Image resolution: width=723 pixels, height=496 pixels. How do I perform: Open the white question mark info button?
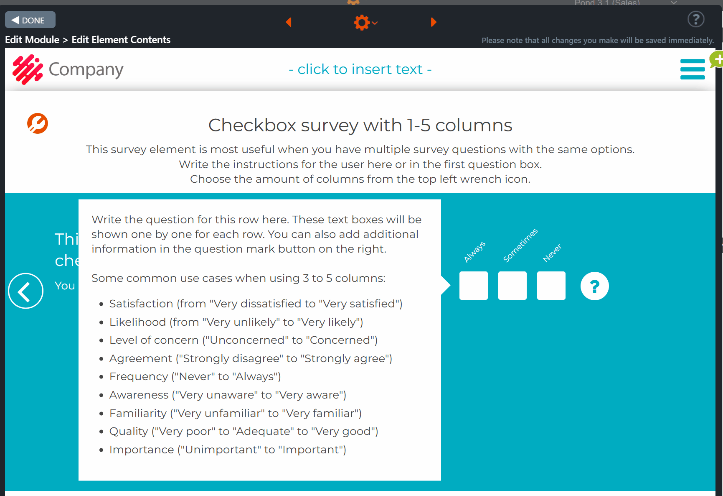(x=595, y=286)
